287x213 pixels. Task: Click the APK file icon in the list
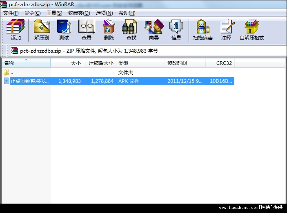click(x=7, y=81)
